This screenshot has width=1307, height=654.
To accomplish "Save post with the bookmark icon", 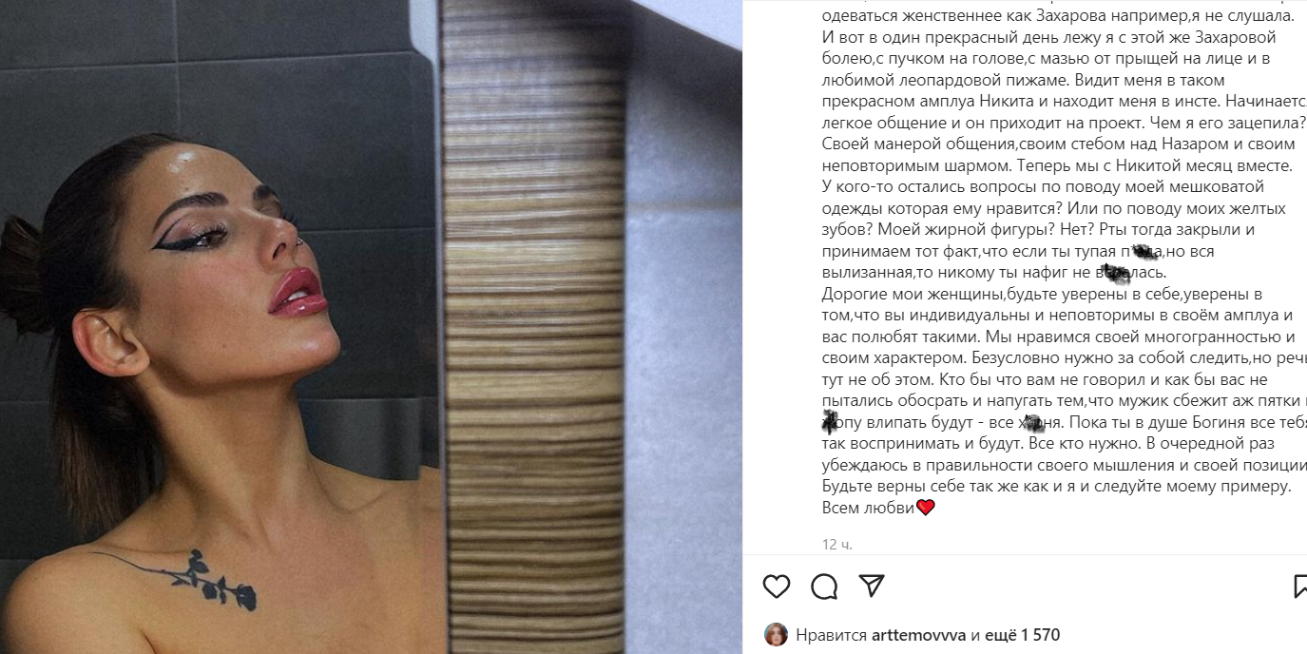I will (x=1300, y=587).
